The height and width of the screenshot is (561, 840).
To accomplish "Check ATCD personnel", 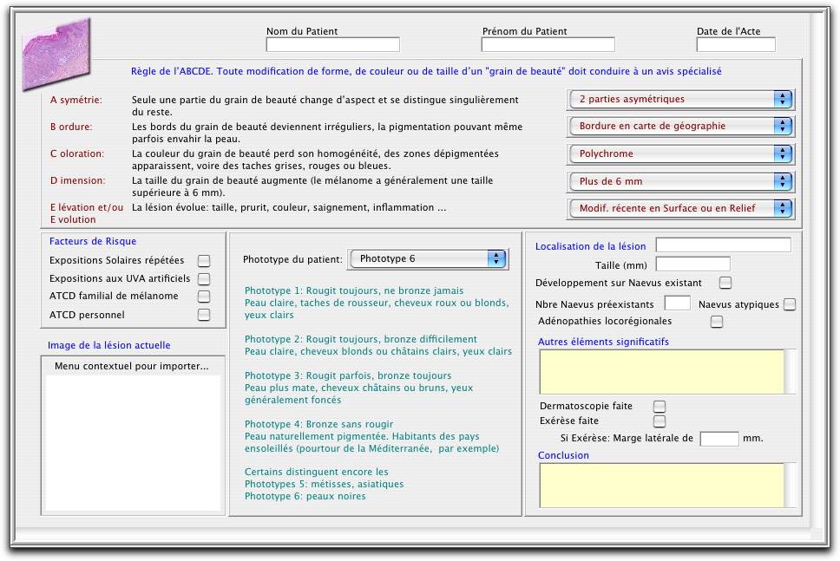I will click(x=204, y=315).
